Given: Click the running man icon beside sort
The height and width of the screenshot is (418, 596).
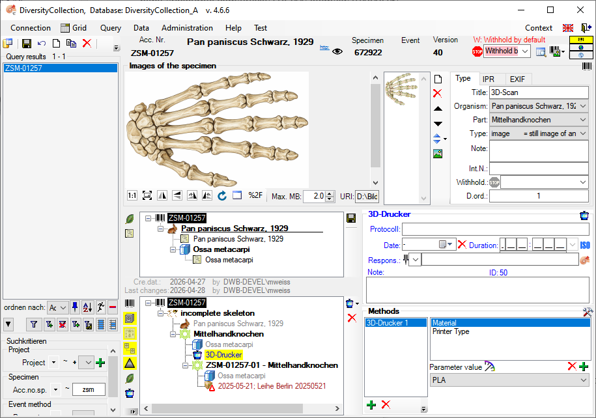Looking at the screenshot, I should pos(101,307).
